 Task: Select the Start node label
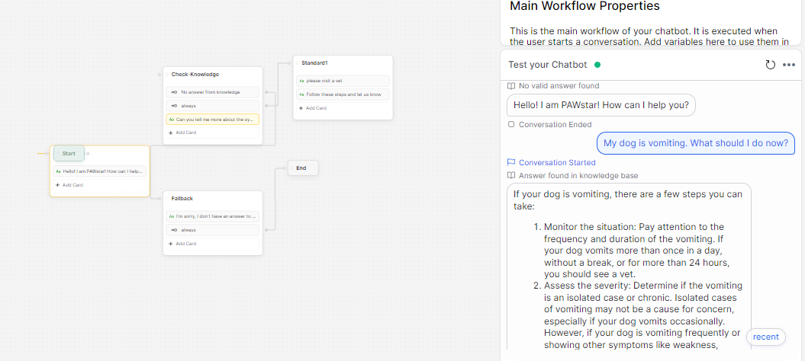pyautogui.click(x=69, y=153)
